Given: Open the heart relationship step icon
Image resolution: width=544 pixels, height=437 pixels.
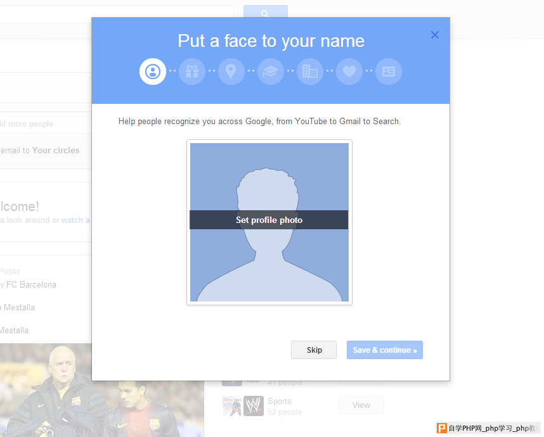Looking at the screenshot, I should pos(349,72).
